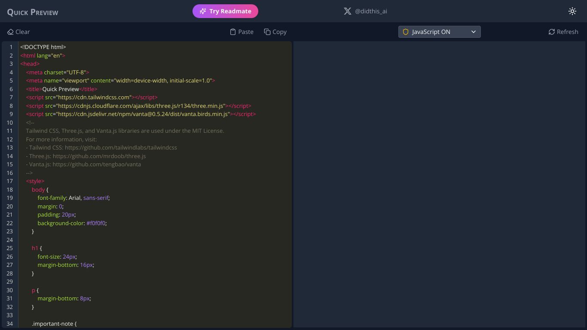This screenshot has height=330, width=587.
Task: Click the MIT License comment line
Action: point(125,131)
